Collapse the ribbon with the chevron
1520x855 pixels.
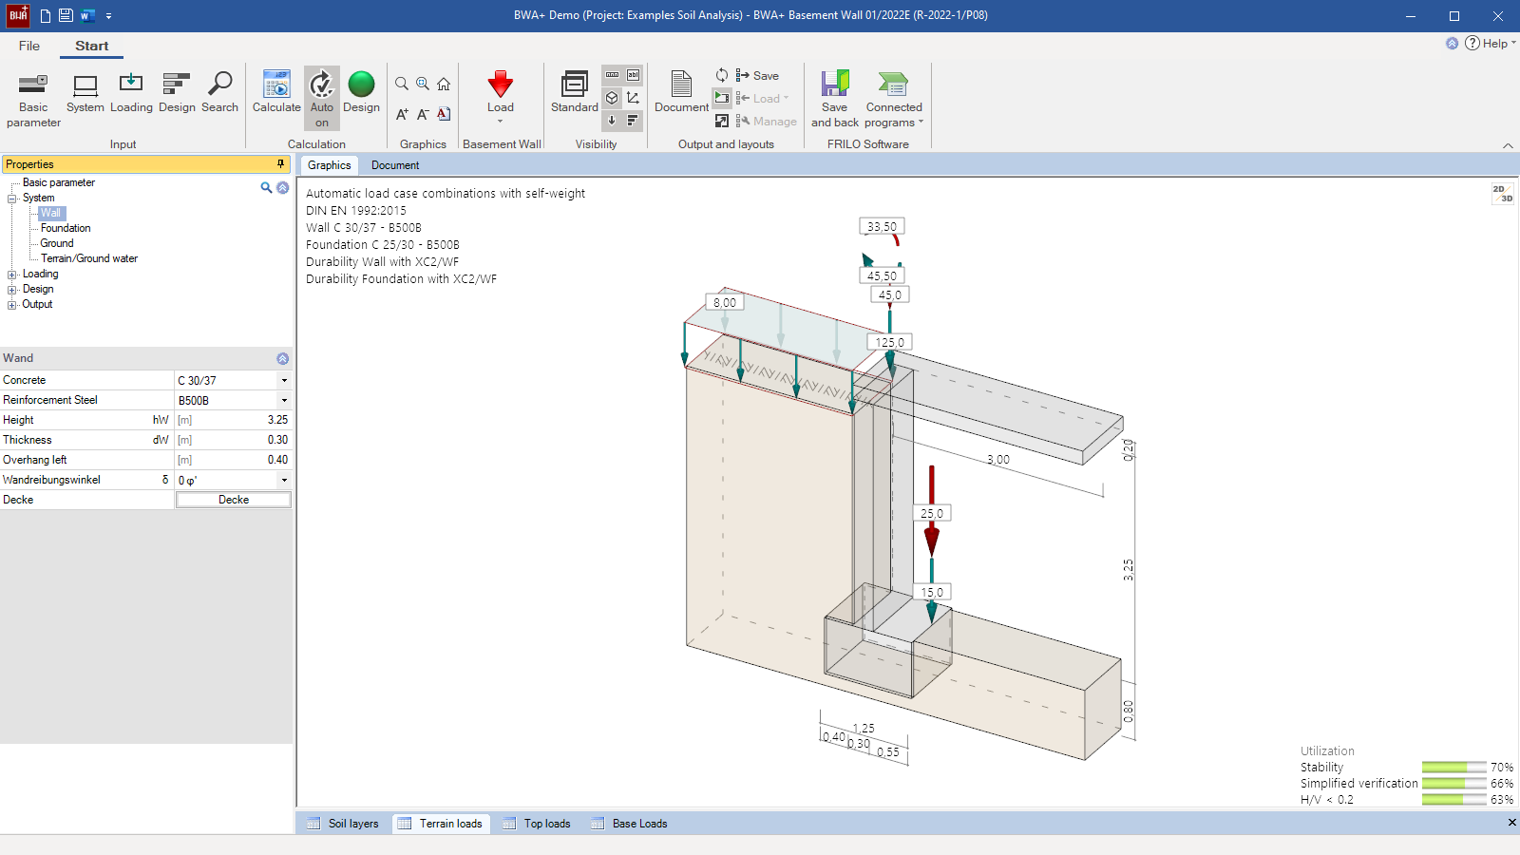tap(1508, 145)
